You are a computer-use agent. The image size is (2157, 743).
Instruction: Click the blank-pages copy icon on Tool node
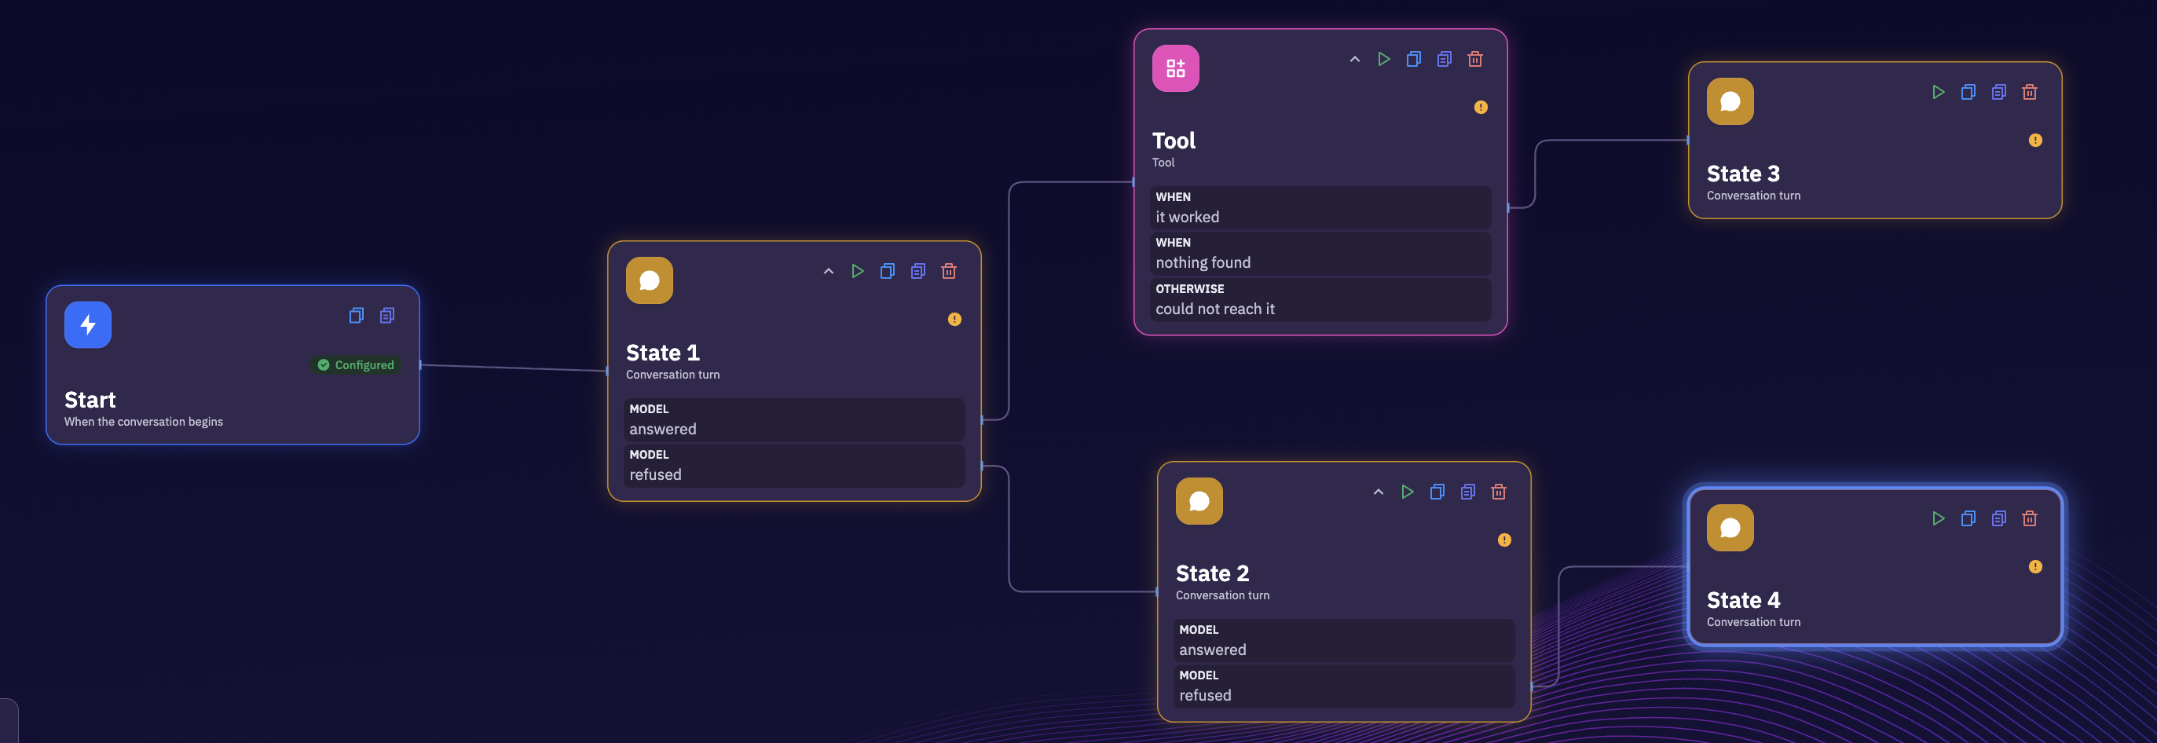point(1413,60)
